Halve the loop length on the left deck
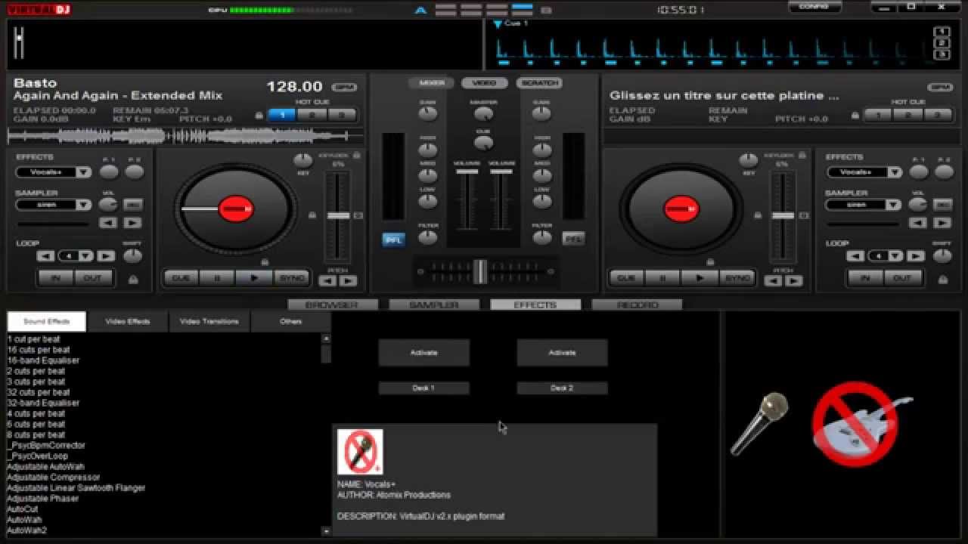This screenshot has height=544, width=968. pos(45,256)
